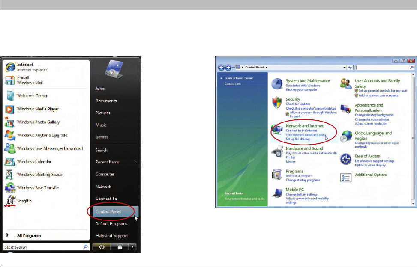Click Network and Internet icon
Image resolution: width=417 pixels, height=267 pixels.
click(277, 129)
